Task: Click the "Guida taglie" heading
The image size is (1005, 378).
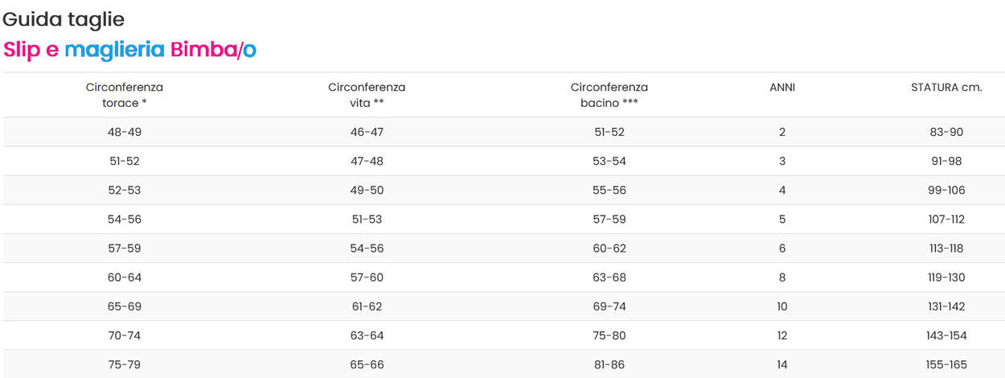Action: pyautogui.click(x=64, y=19)
